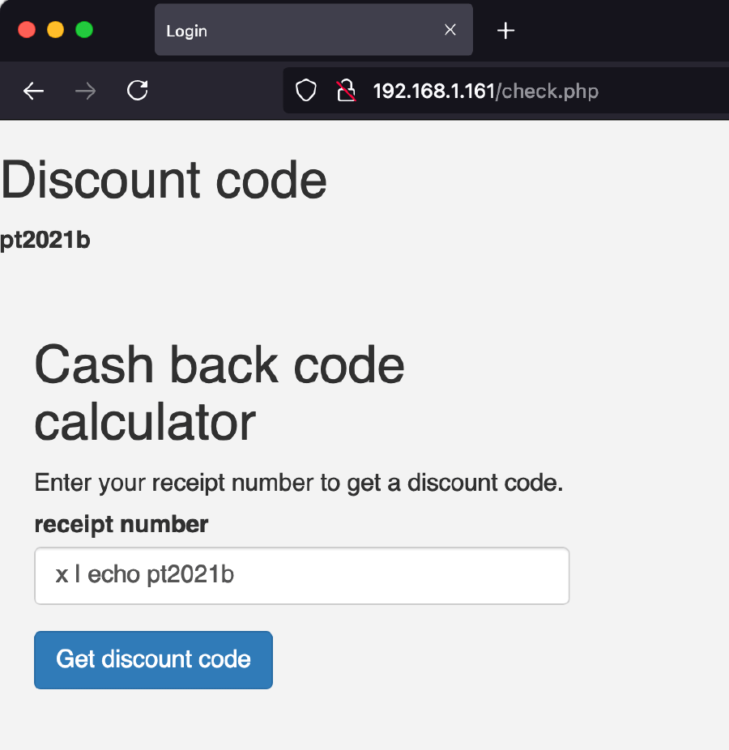This screenshot has width=729, height=750.
Task: Click the 192.168.1.161 host in address bar
Action: tap(433, 91)
